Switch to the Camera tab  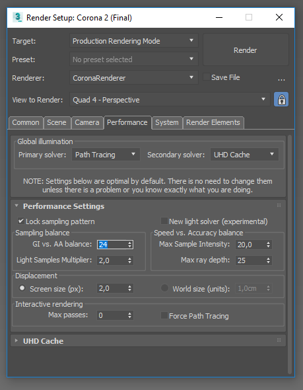[87, 123]
